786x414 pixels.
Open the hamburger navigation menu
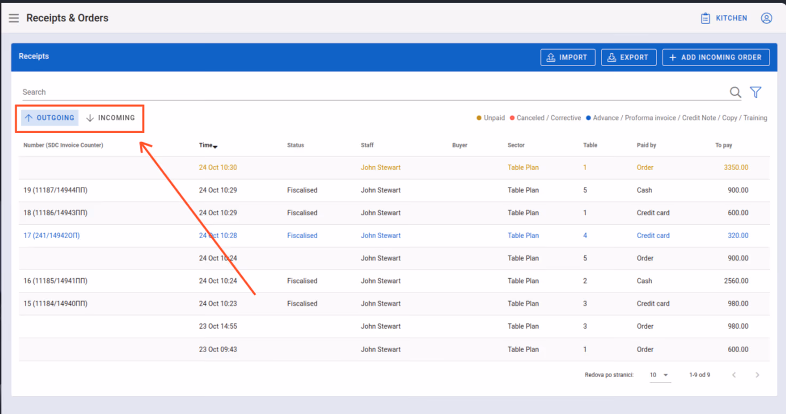coord(14,18)
